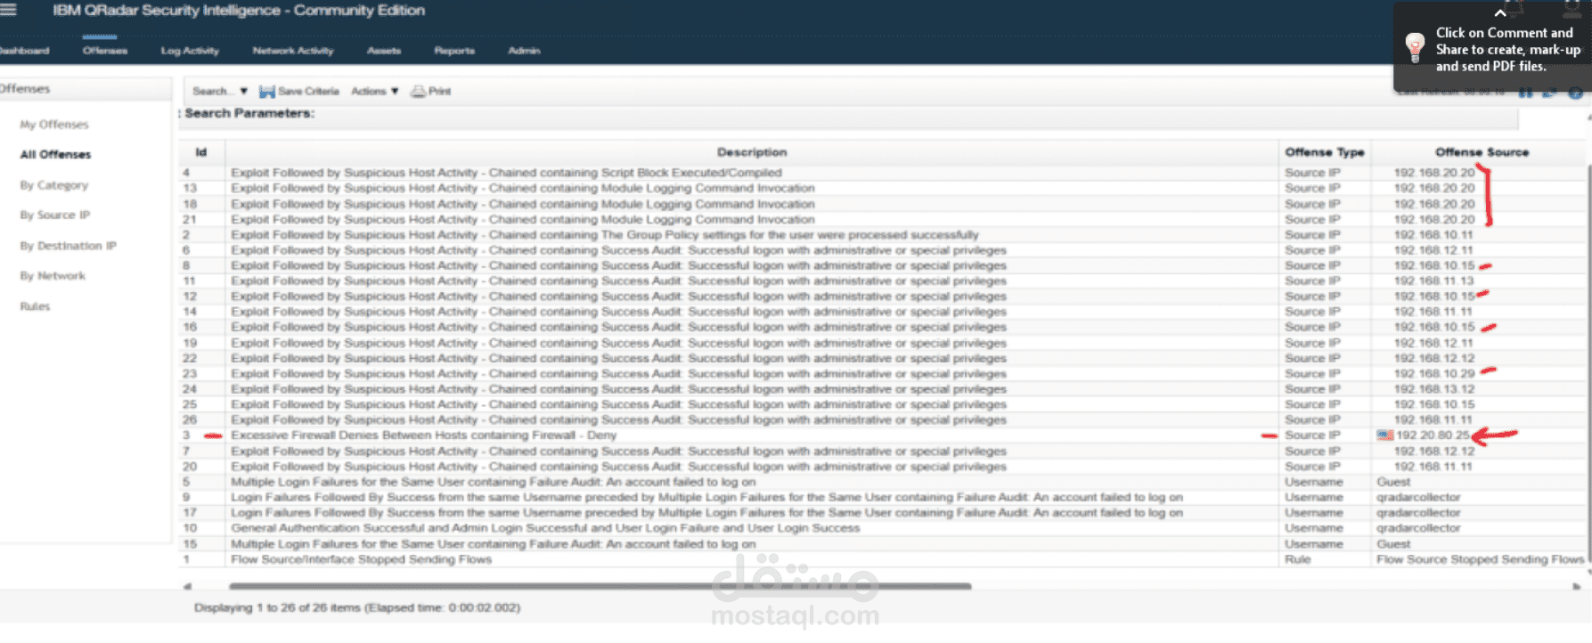Image resolution: width=1592 pixels, height=643 pixels.
Task: Click the Id 21 cell
Action: [190, 219]
